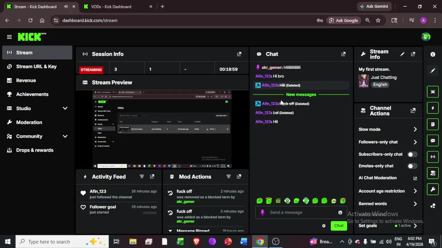Click the purple microphone icon in chat input

click(x=262, y=213)
